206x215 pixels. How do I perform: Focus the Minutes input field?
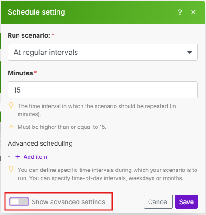[x=103, y=90]
